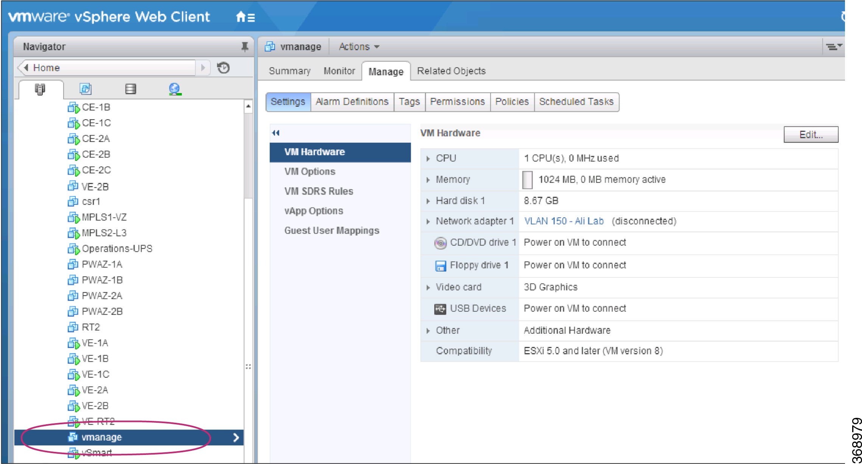Screen dimensions: 862x464
Task: Expand the Memory row details
Action: 429,179
